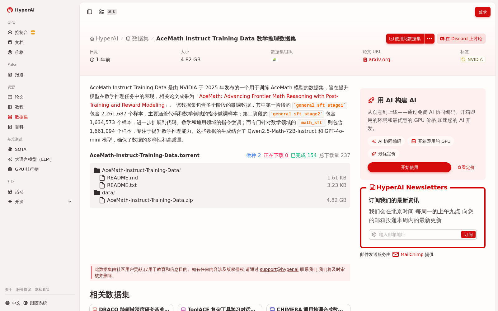Click the 开始使用 button
Viewport: 498px width, 311px height.
[409, 167]
